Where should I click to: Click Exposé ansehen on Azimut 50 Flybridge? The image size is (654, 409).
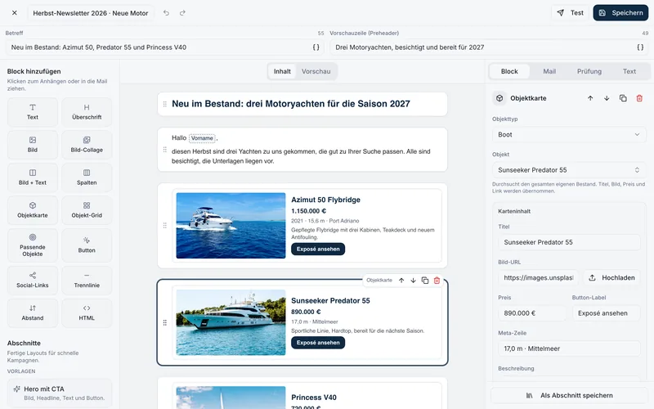coord(318,249)
